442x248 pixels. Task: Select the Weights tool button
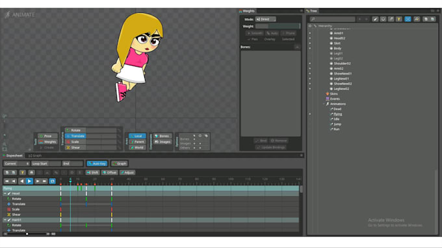47,142
